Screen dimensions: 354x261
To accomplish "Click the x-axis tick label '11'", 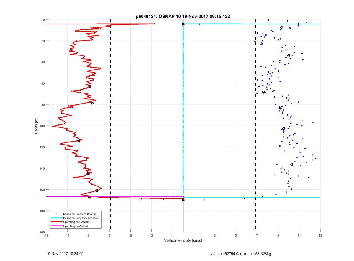I will (x=299, y=236).
